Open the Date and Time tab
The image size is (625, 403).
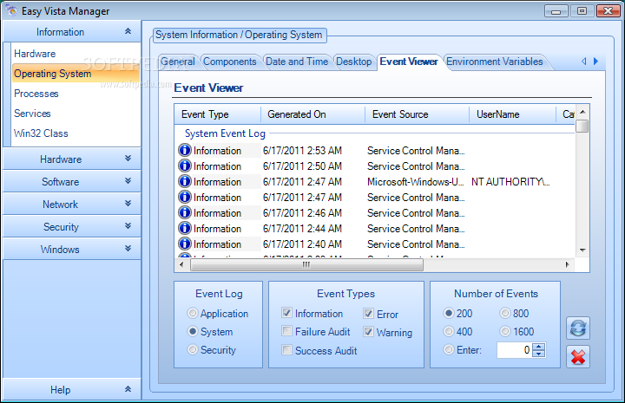[297, 62]
